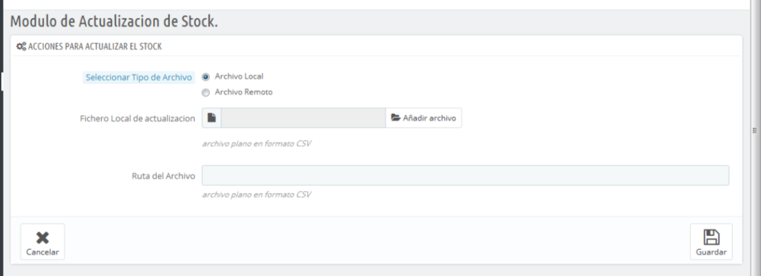Viewport: 761px width, 276px height.
Task: Click the greyed local file name field
Action: pos(303,117)
